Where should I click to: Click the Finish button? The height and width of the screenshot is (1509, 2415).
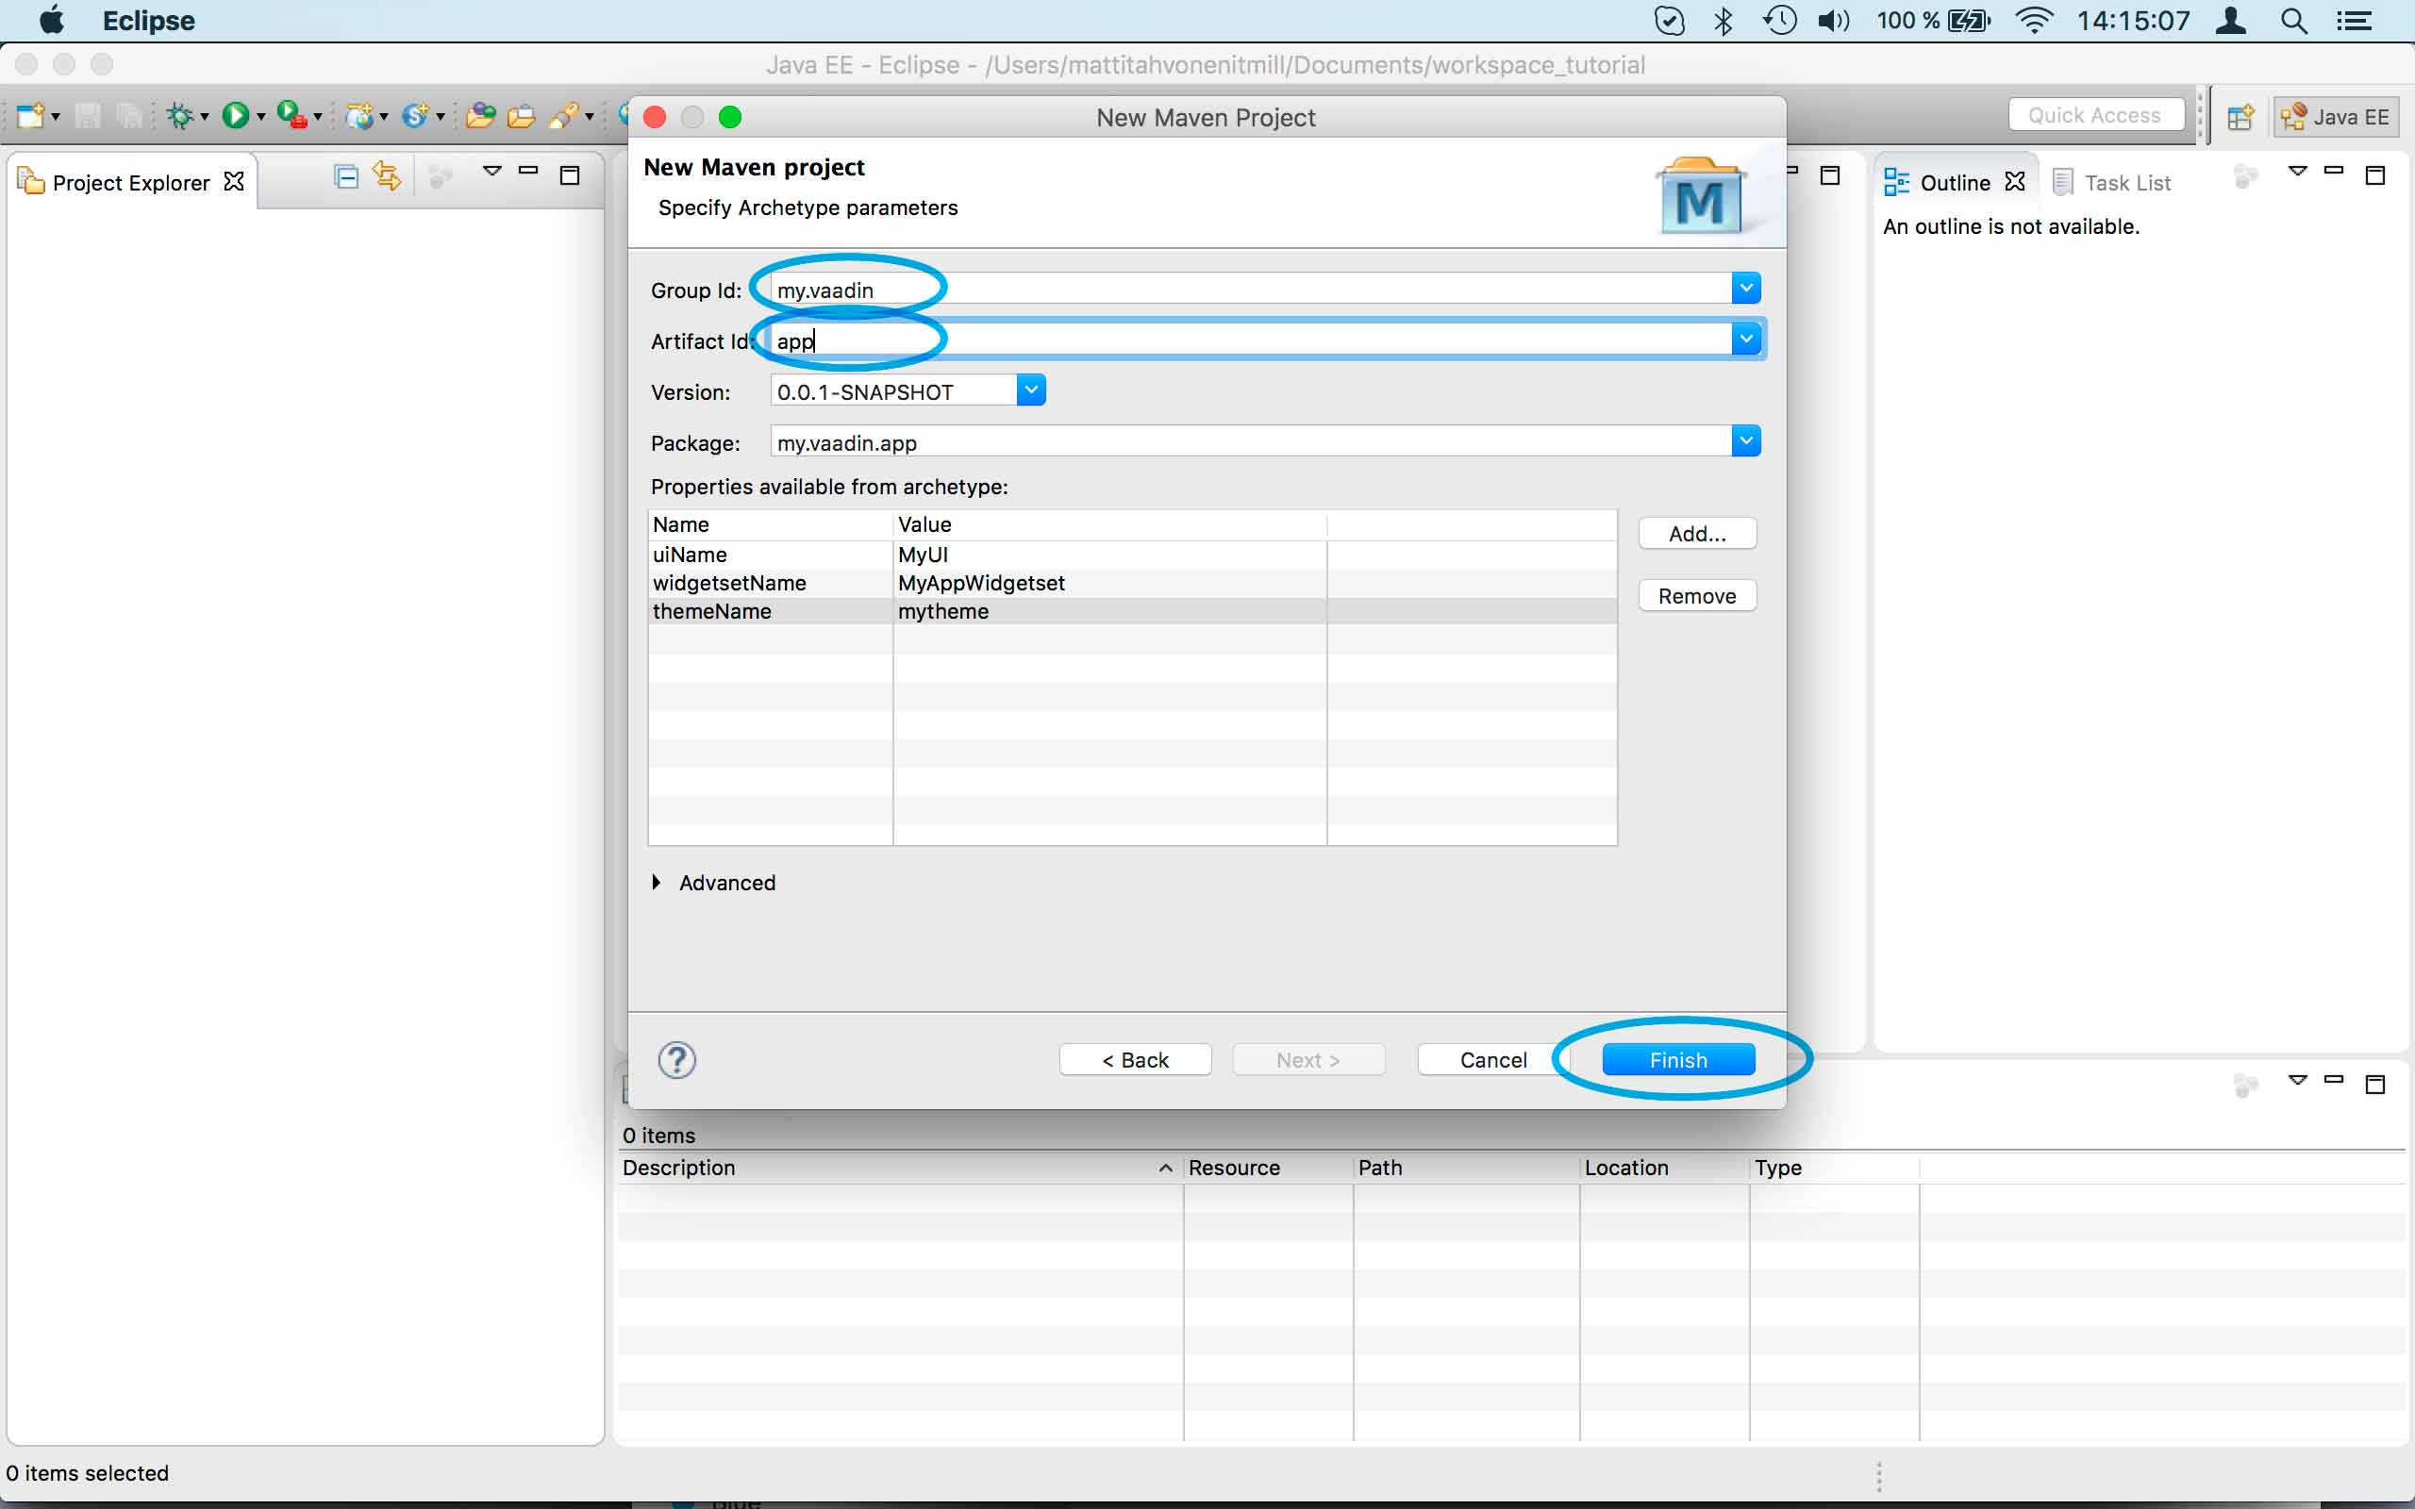[1678, 1060]
